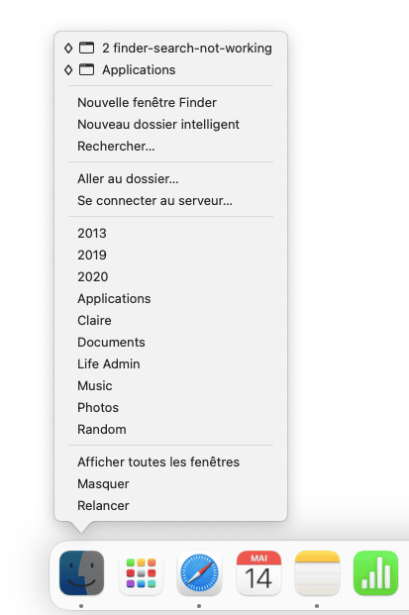Click window icon beside Applications entry
Screen dimensions: 409x615
coord(87,69)
